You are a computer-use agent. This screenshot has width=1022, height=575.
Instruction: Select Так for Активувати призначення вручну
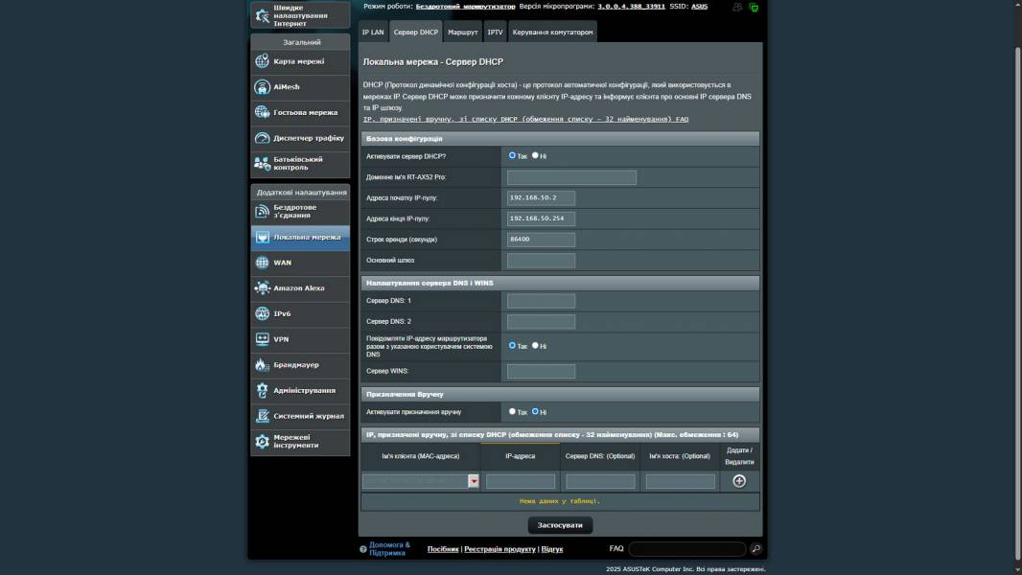coord(513,411)
